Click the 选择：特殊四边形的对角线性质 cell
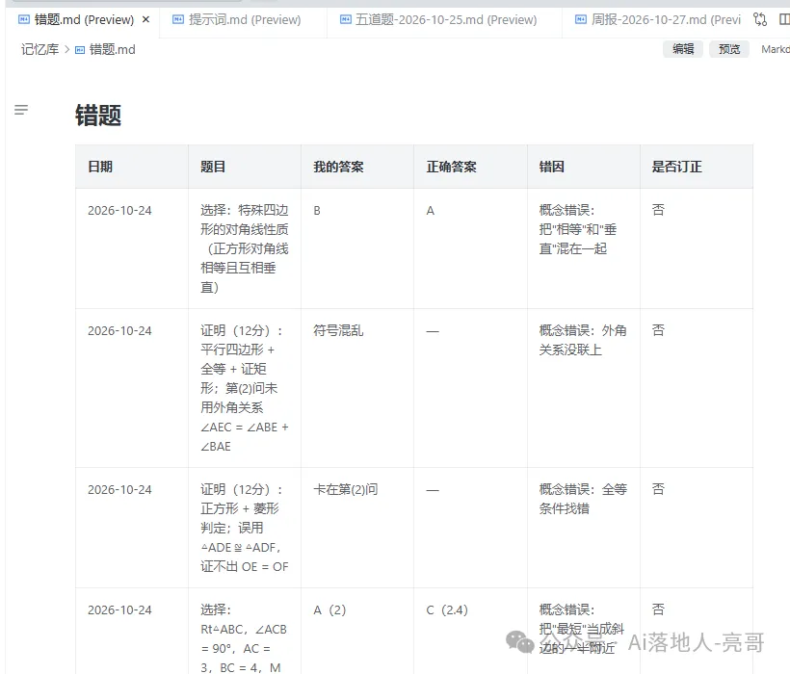This screenshot has width=790, height=674. coord(245,248)
